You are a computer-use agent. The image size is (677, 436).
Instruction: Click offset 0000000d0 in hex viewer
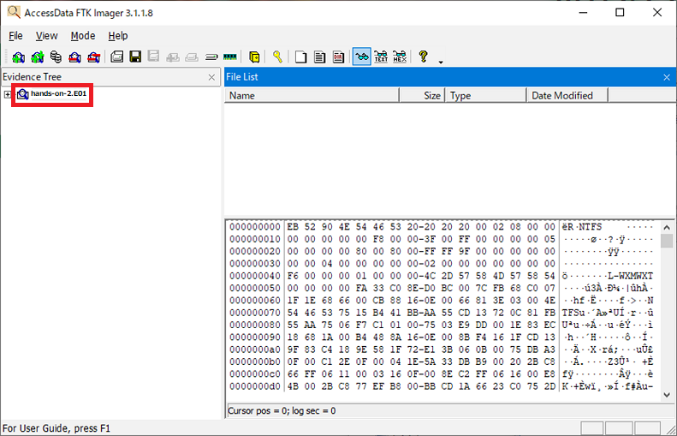[x=255, y=386]
